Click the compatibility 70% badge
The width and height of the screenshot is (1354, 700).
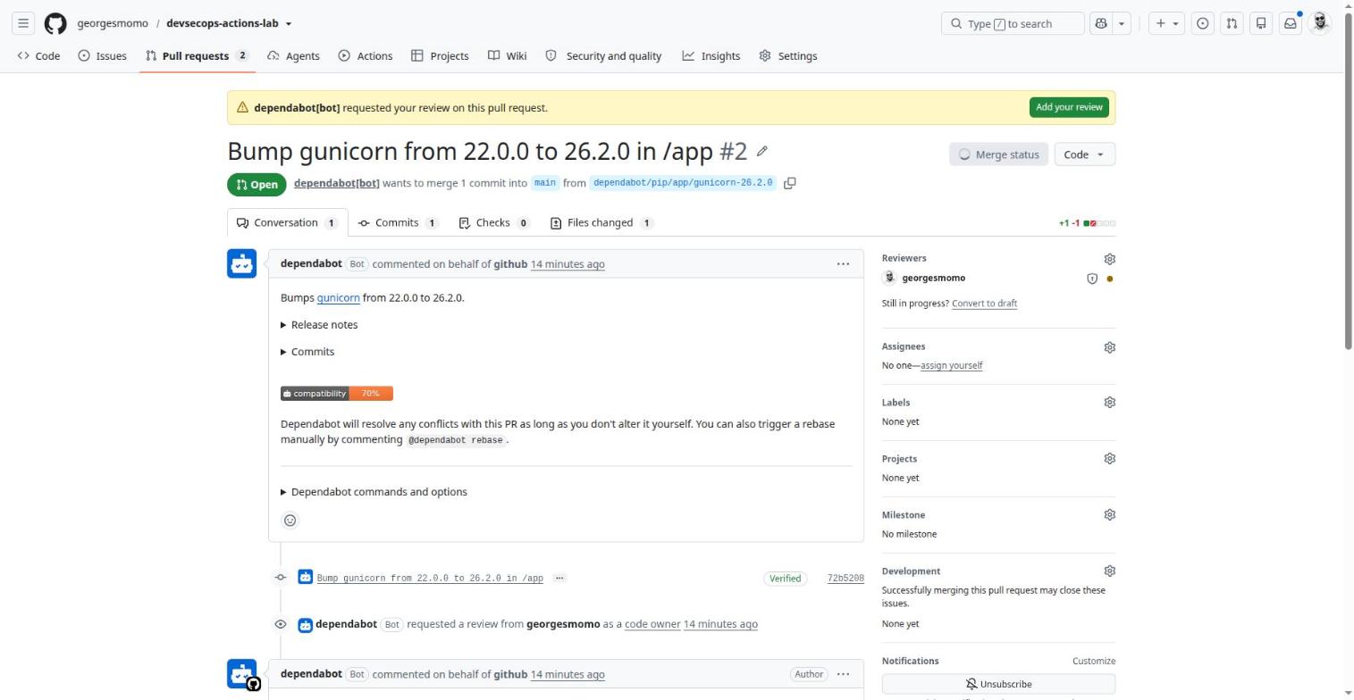point(337,394)
